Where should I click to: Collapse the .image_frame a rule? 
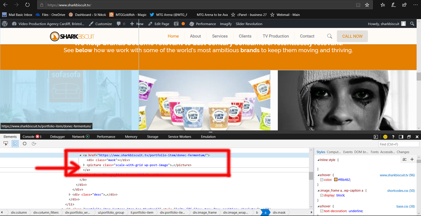coord(318,190)
